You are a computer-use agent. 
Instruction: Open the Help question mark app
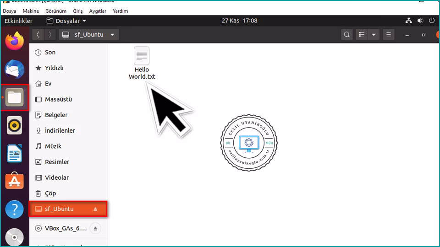click(x=15, y=209)
